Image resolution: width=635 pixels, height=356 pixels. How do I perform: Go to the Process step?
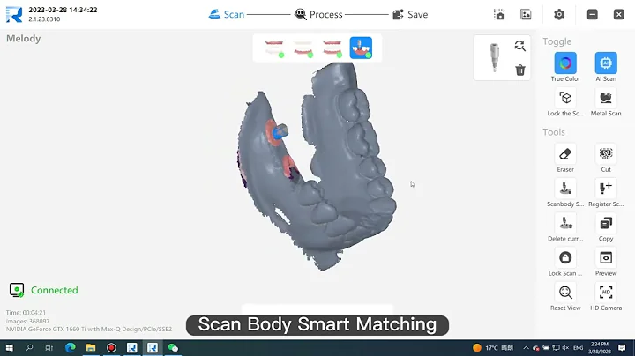pyautogui.click(x=318, y=15)
